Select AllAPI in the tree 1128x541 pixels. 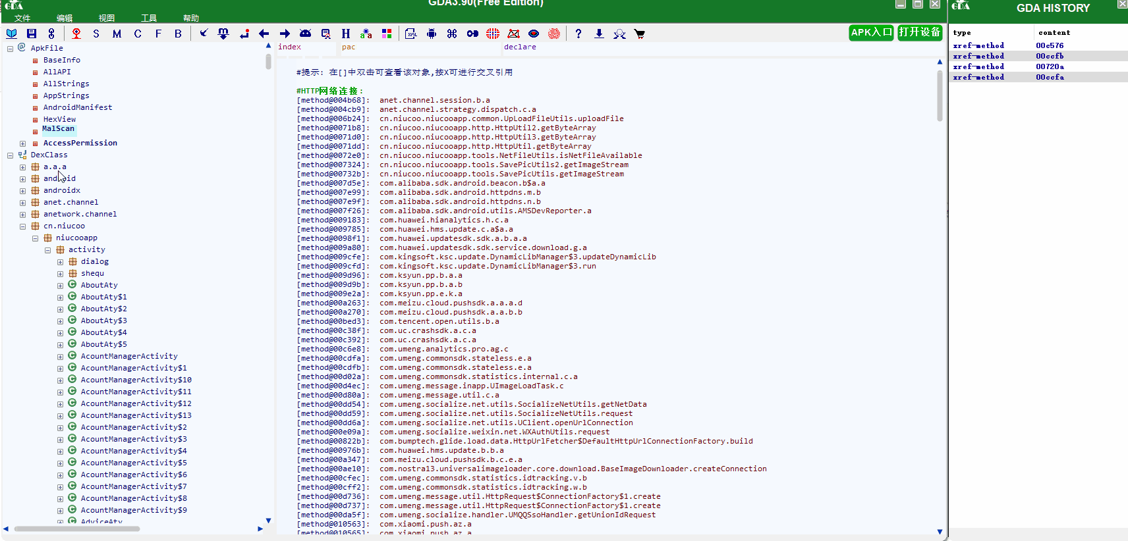click(57, 72)
